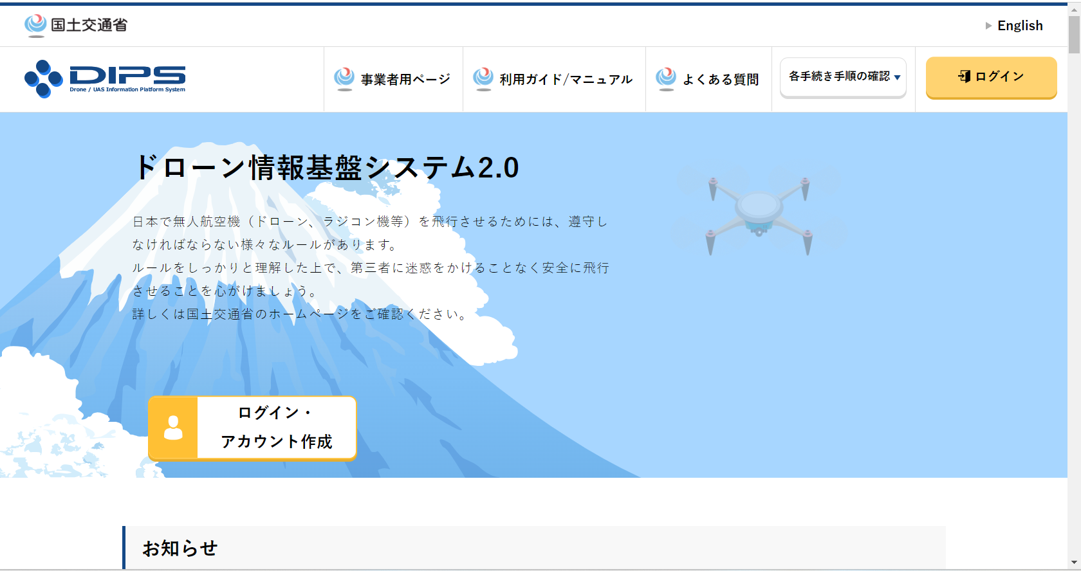The image size is (1081, 571).
Task: Click the dropdown arrow on 各手続き手順の確認
Action: point(898,78)
